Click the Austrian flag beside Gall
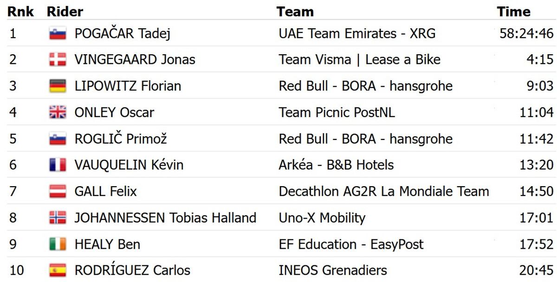The height and width of the screenshot is (282, 557). [x=58, y=191]
